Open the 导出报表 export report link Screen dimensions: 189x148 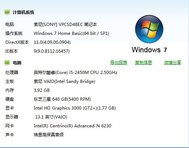click(119, 63)
